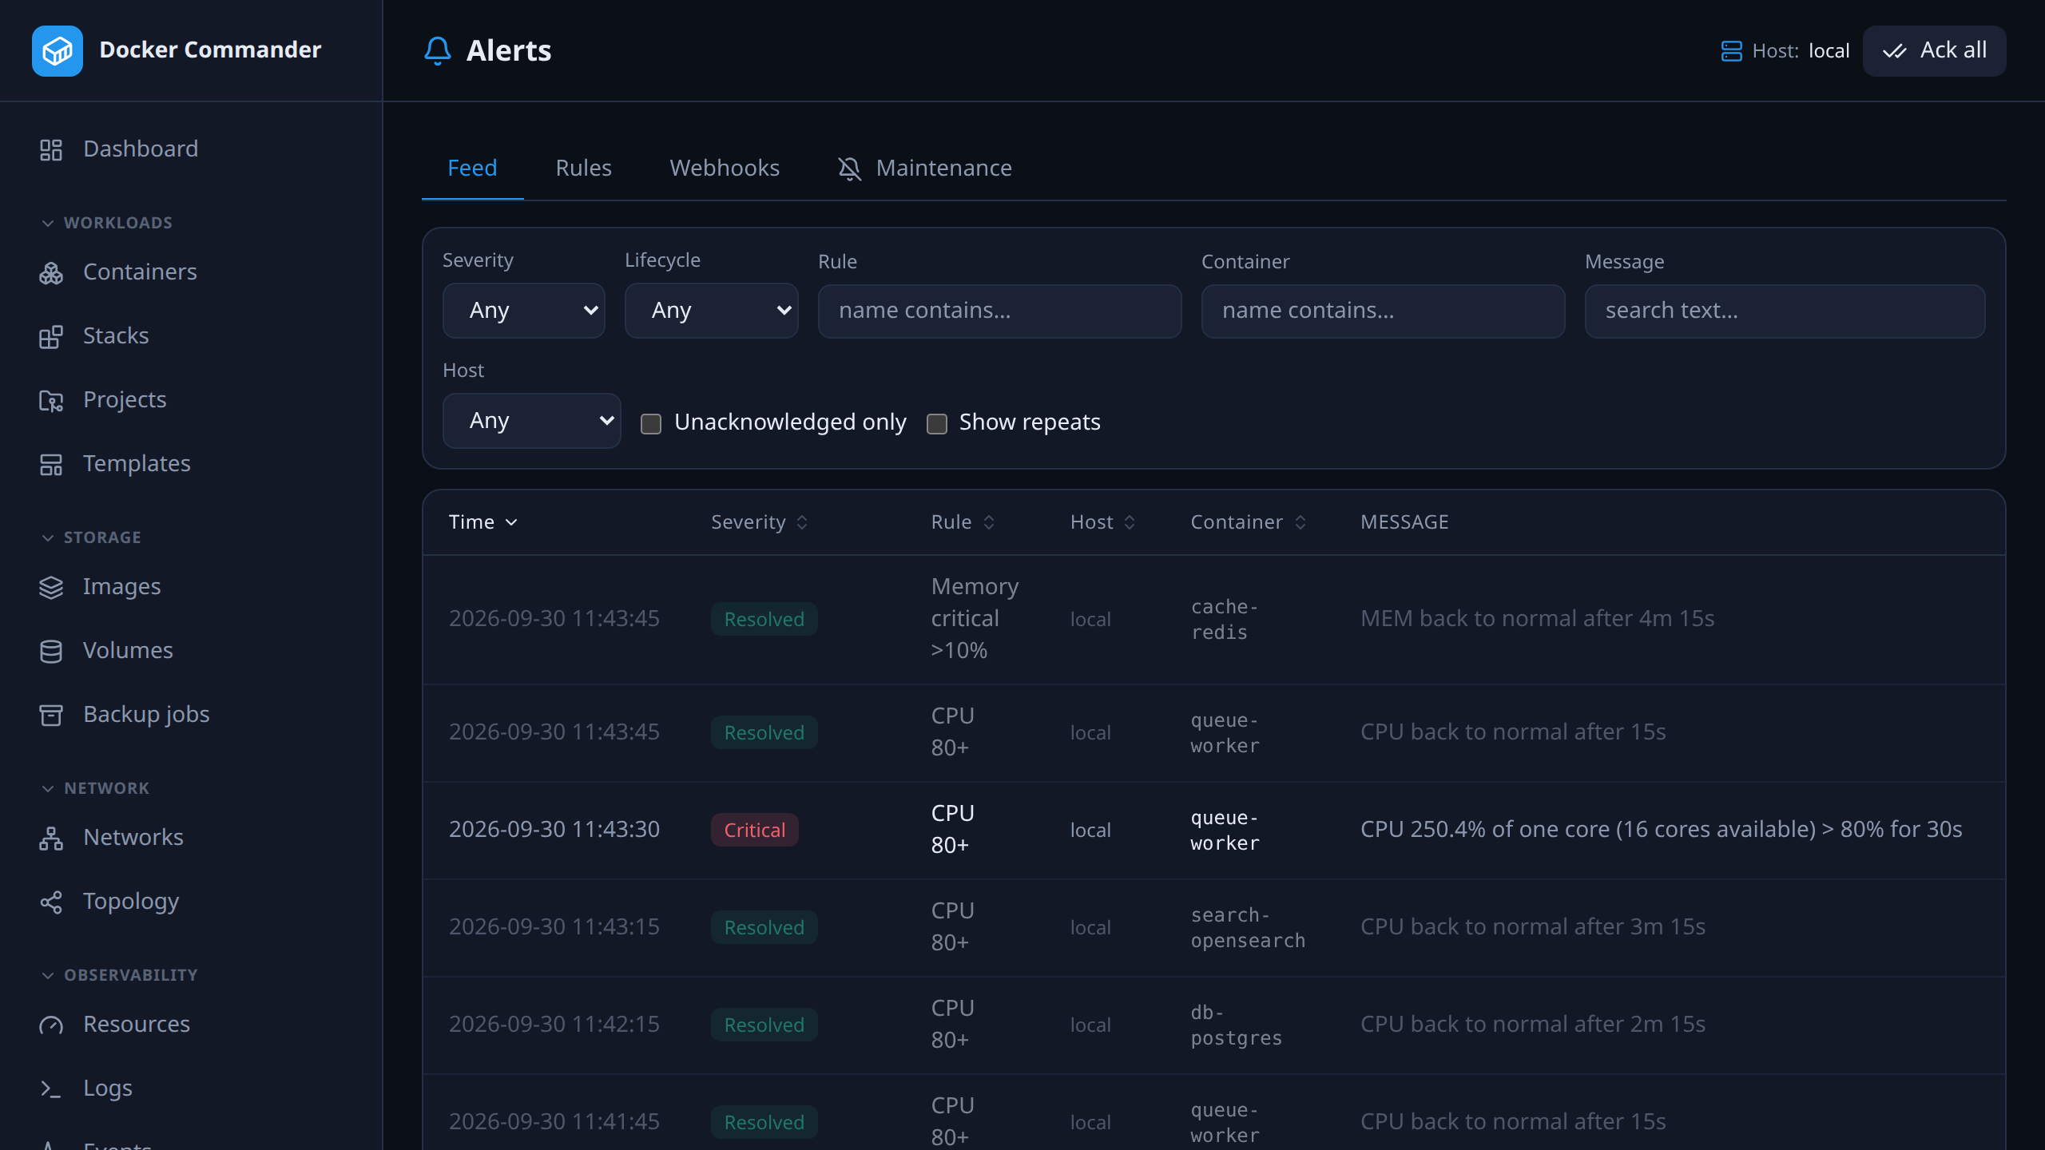Open Projects via its folder icon

(51, 401)
